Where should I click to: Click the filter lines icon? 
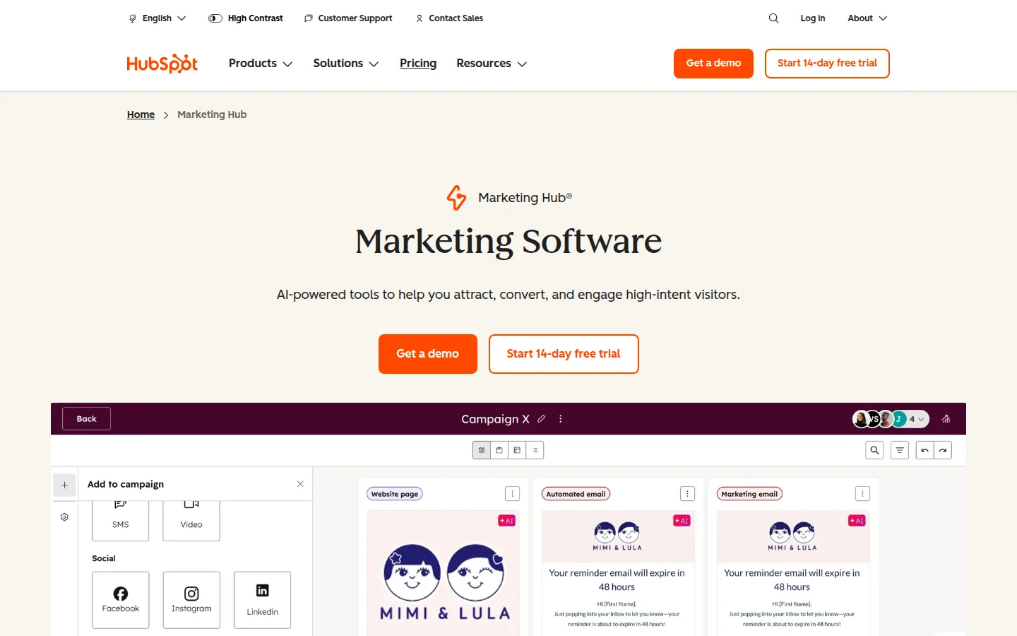(x=900, y=450)
